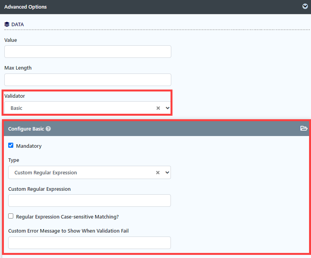Clear the Type selection with the X icon
Screen dimensions: 311x258
[x=158, y=172]
